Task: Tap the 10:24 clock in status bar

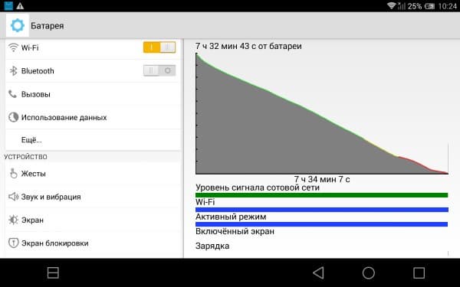Action: [448, 6]
